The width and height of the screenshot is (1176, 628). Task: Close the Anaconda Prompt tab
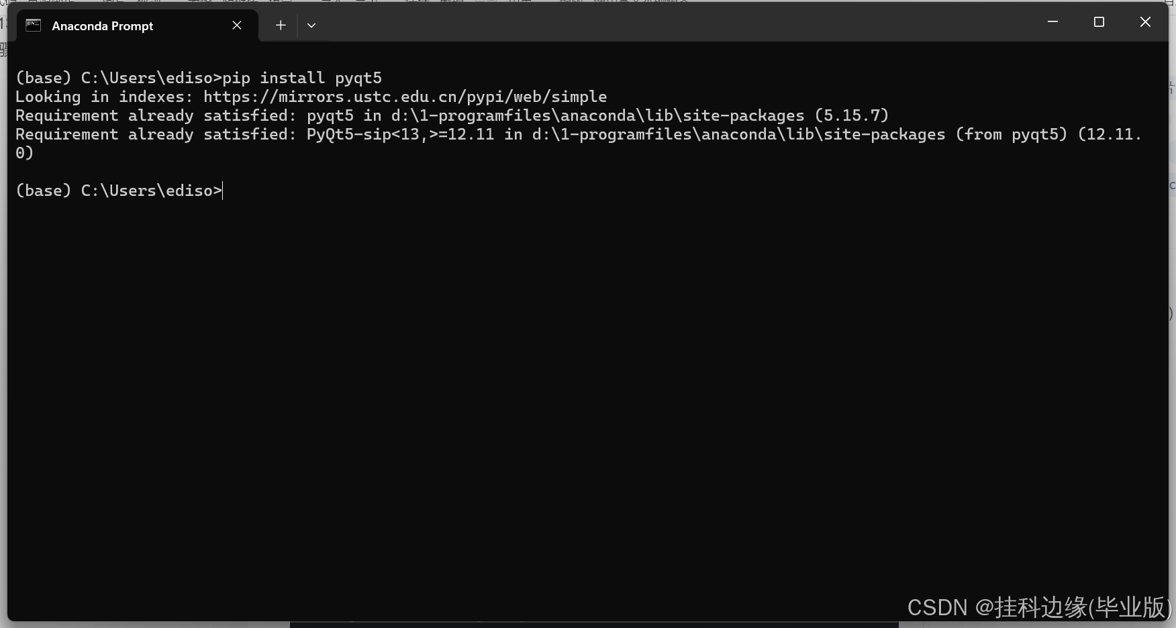pyautogui.click(x=237, y=25)
